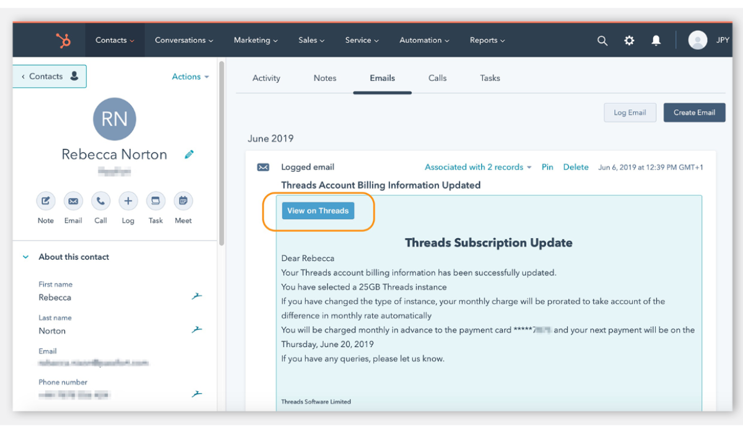Open the Conversations dropdown menu
Viewport: 743px width, 433px height.
click(x=184, y=40)
